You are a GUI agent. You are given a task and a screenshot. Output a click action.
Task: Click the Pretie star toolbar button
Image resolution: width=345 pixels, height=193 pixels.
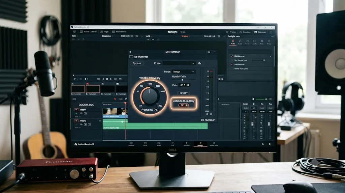pyautogui.click(x=231, y=32)
